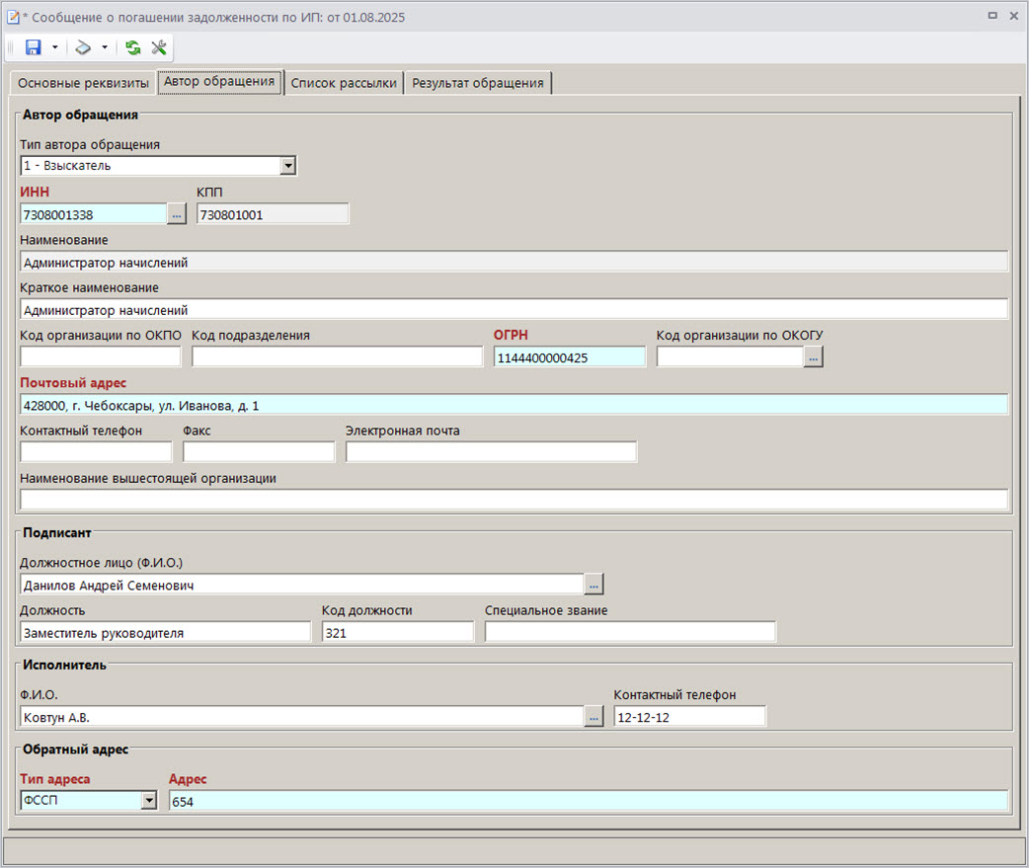Open the Тип автора обращения dropdown
The height and width of the screenshot is (868, 1029).
point(287,166)
